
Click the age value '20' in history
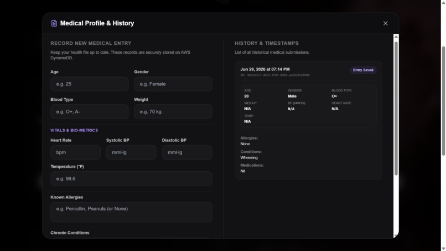(x=246, y=96)
